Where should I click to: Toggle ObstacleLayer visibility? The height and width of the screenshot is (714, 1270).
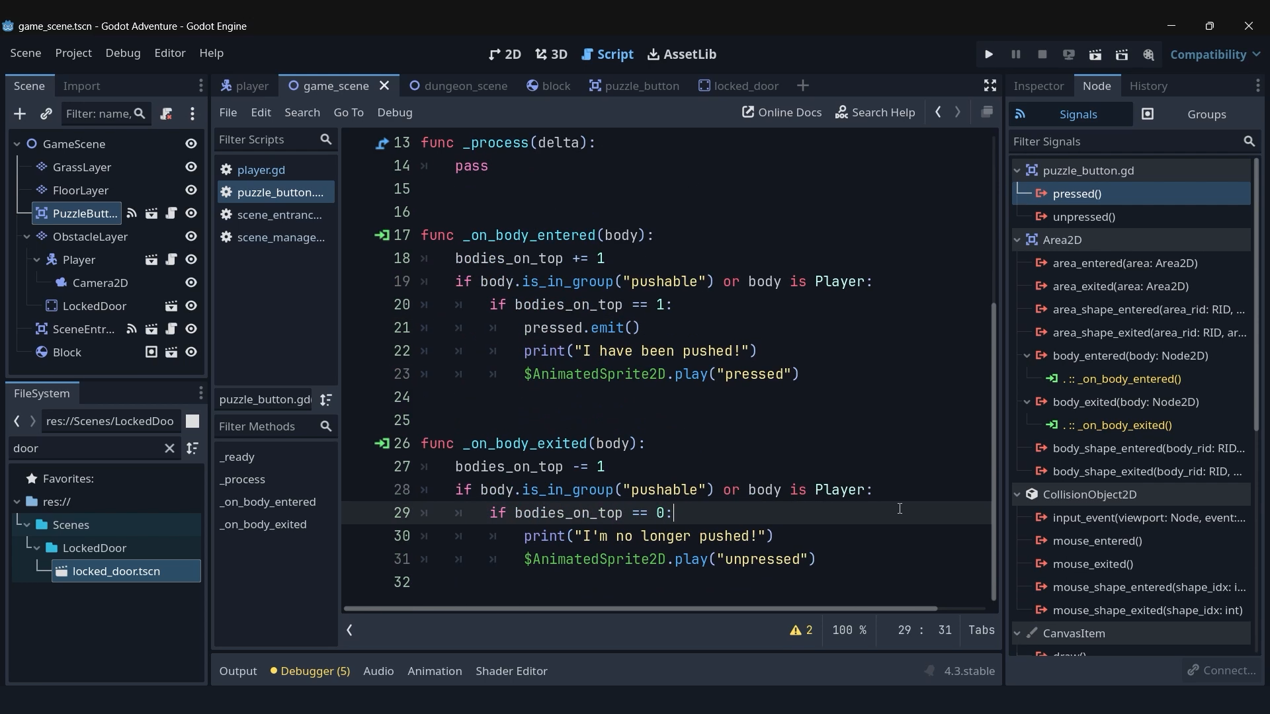(x=191, y=236)
